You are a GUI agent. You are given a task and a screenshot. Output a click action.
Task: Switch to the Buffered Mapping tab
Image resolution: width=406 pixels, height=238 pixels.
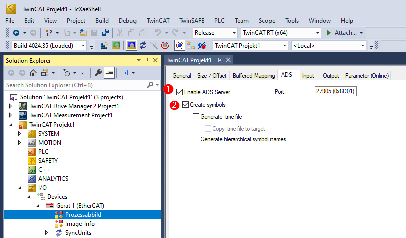pyautogui.click(x=253, y=76)
